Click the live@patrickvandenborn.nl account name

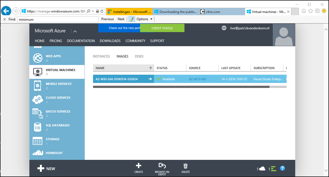coord(250,28)
